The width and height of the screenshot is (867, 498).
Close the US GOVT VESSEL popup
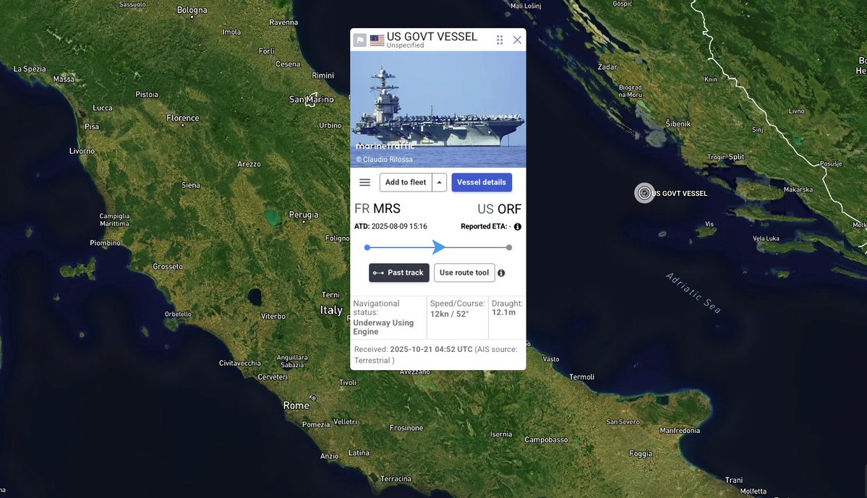(x=517, y=40)
